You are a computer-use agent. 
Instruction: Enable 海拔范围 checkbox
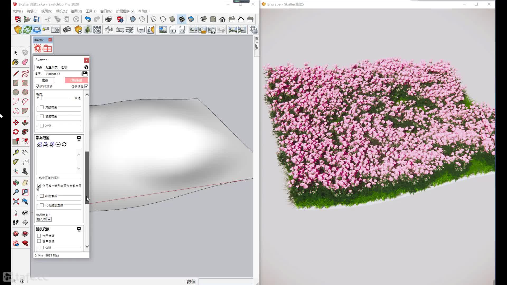[x=42, y=107]
